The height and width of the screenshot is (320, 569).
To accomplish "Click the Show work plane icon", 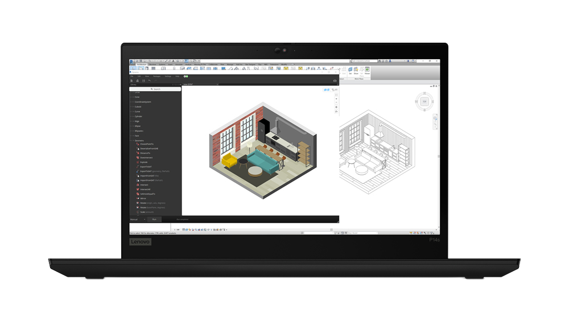I will pos(356,71).
